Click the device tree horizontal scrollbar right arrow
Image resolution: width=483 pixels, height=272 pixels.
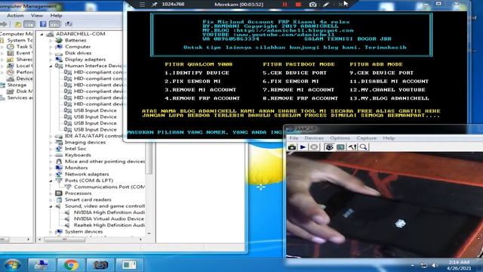[x=141, y=240]
